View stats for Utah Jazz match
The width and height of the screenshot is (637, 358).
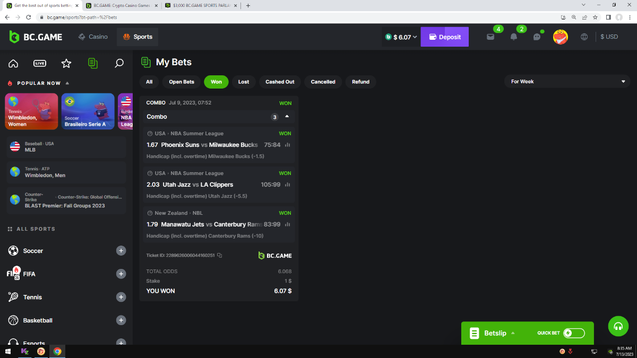pyautogui.click(x=288, y=185)
